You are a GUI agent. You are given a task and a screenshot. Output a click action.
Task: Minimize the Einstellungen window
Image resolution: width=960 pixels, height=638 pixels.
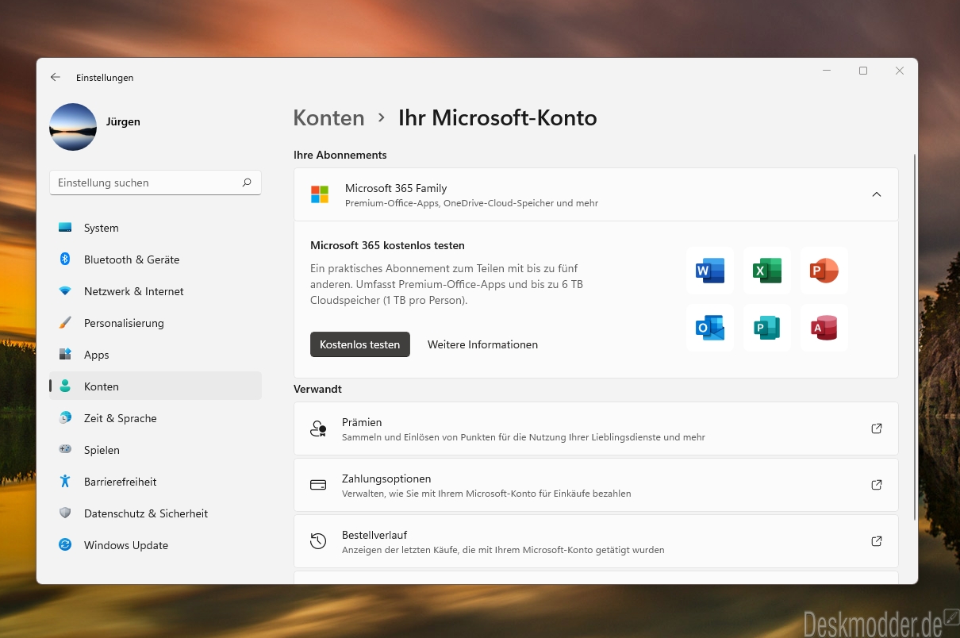coord(827,71)
